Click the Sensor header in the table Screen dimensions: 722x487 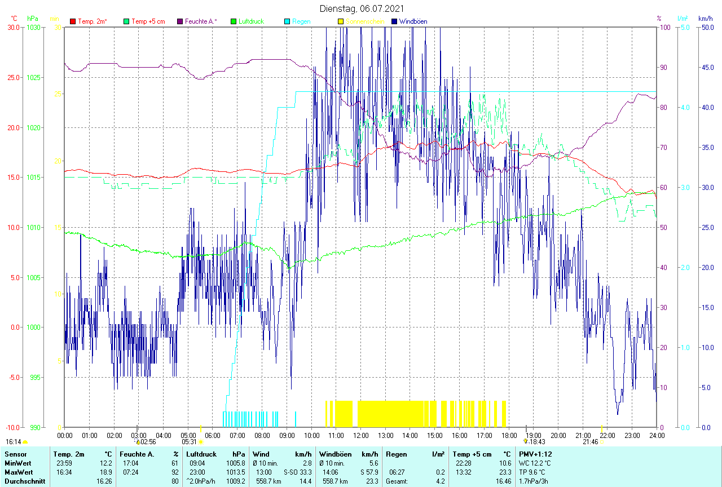coord(15,454)
